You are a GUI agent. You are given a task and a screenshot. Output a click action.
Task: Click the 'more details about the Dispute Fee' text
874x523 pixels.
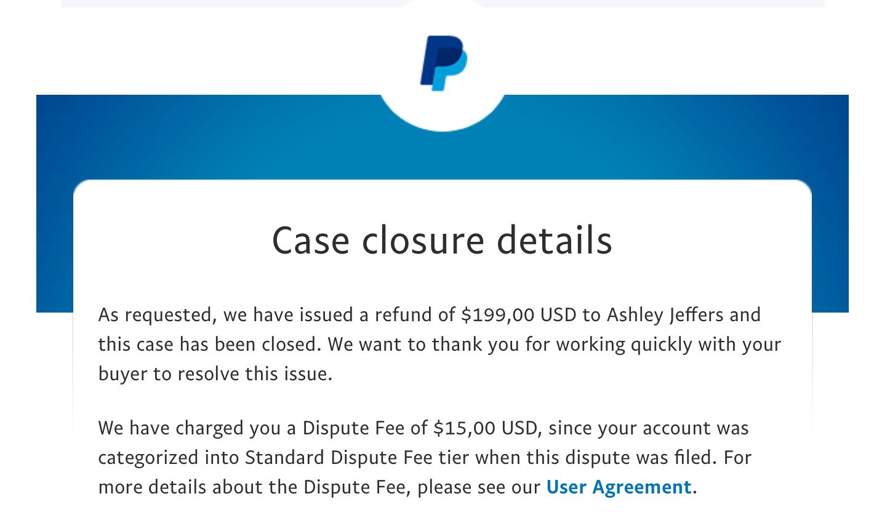(252, 487)
